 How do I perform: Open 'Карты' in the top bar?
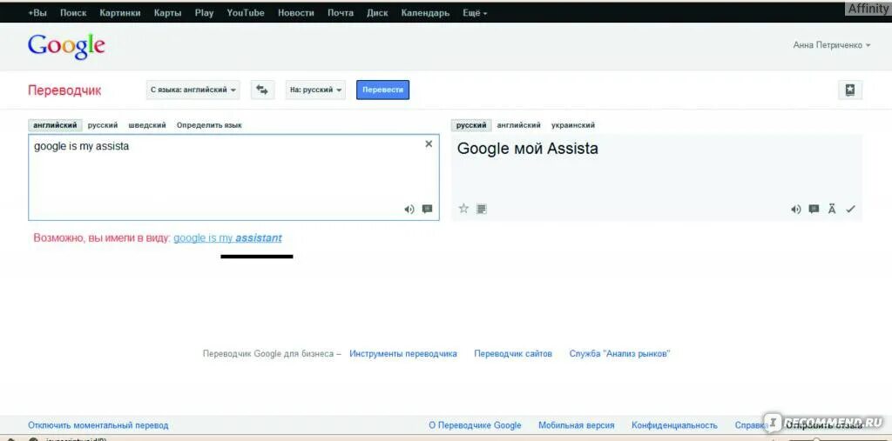coord(167,12)
